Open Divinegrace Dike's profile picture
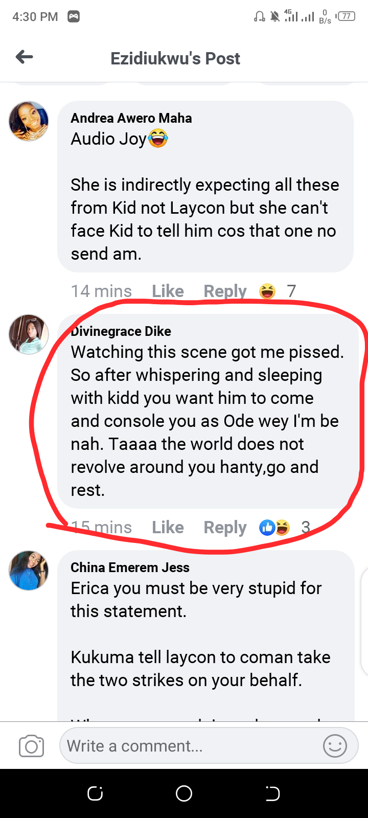 29,334
